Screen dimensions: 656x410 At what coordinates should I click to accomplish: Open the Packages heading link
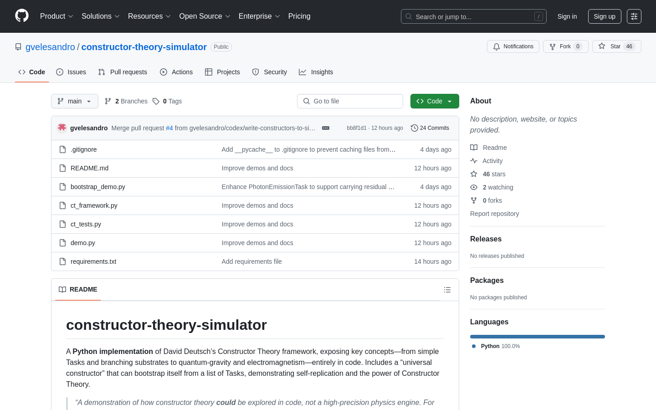coord(487,281)
